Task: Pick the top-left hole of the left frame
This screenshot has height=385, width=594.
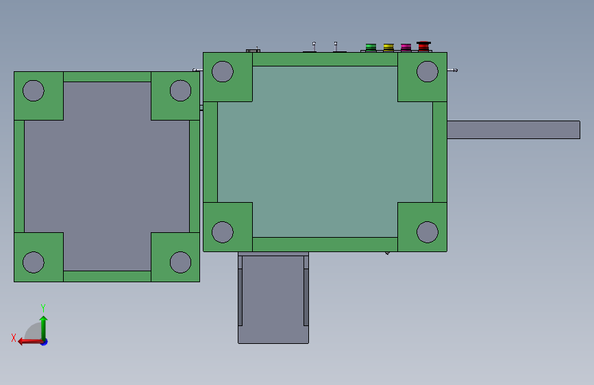Action: (x=34, y=90)
